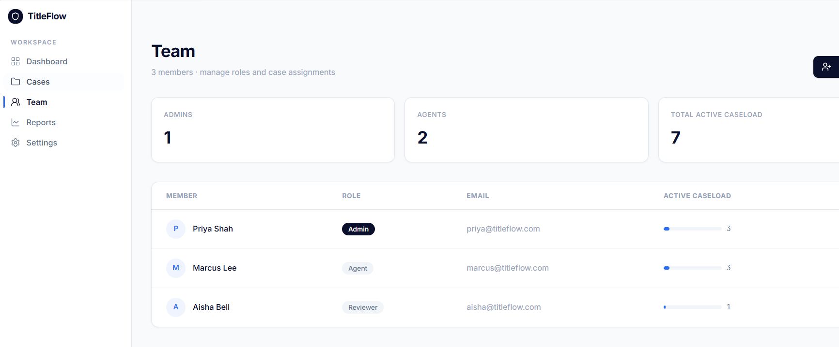Click the add member button icon
This screenshot has height=347, width=839.
click(x=826, y=67)
